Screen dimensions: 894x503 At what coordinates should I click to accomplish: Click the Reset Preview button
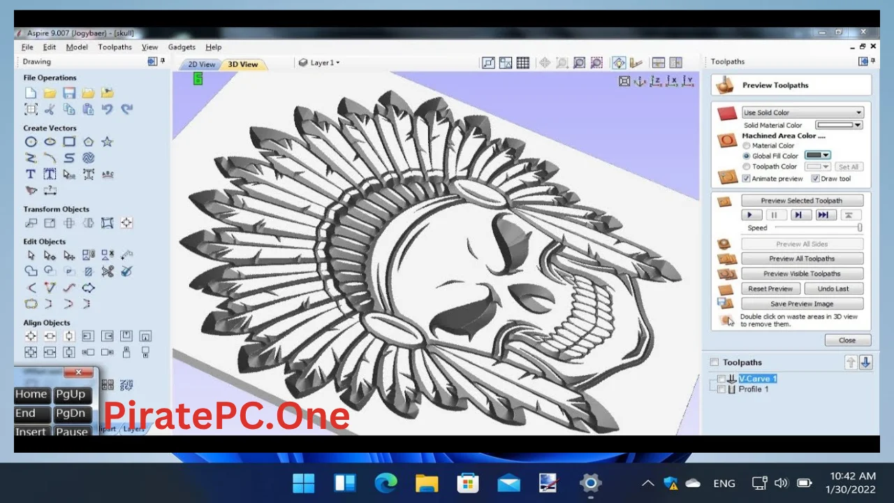[x=770, y=289]
